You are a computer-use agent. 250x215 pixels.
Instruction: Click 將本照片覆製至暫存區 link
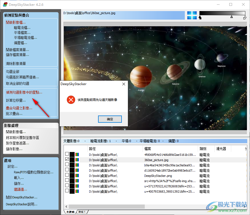click(x=22, y=138)
